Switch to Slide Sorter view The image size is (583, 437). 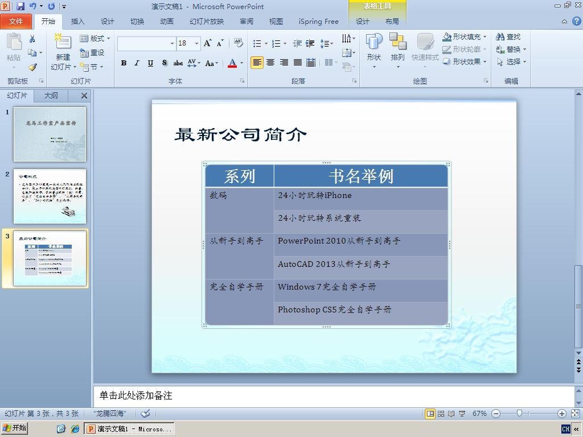tap(441, 414)
